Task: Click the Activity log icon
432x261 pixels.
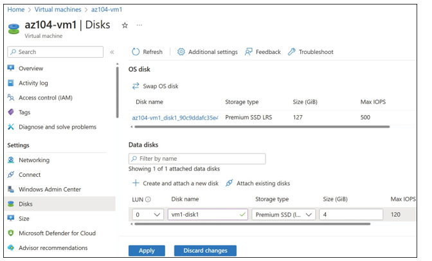Action: coord(11,83)
